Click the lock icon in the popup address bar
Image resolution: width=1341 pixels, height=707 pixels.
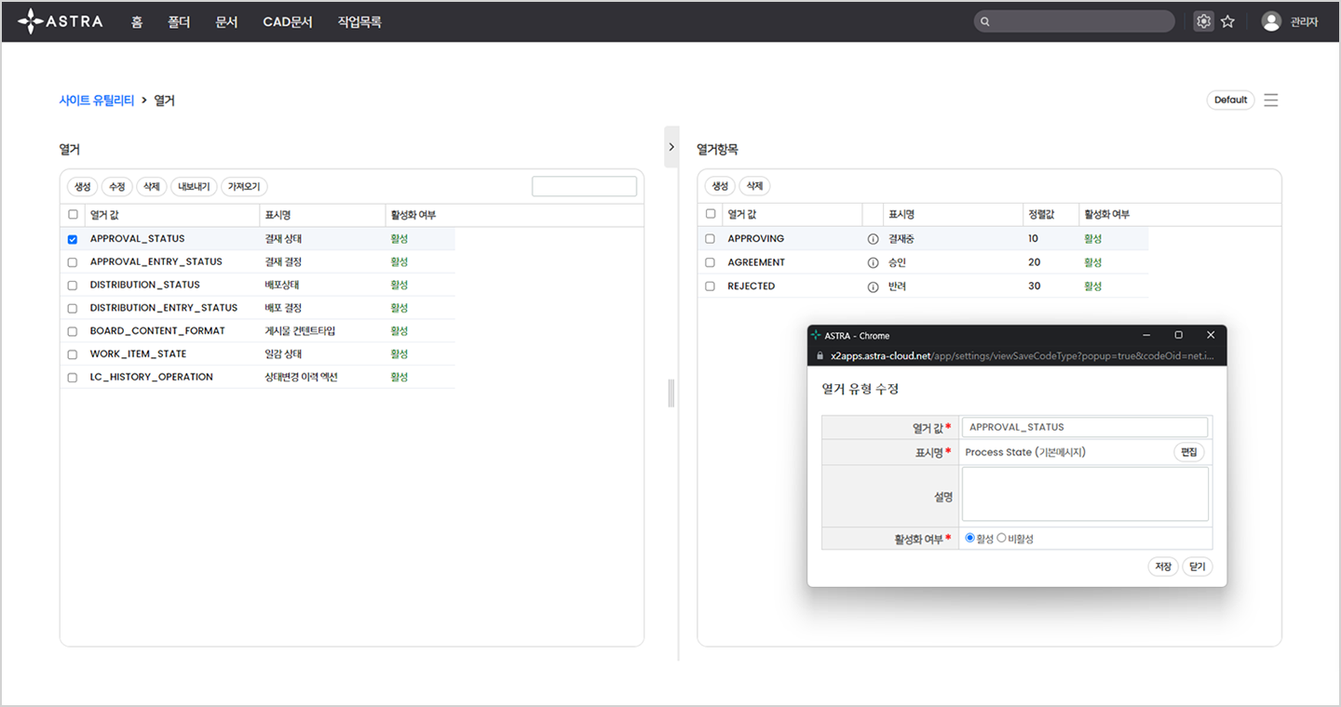[819, 356]
